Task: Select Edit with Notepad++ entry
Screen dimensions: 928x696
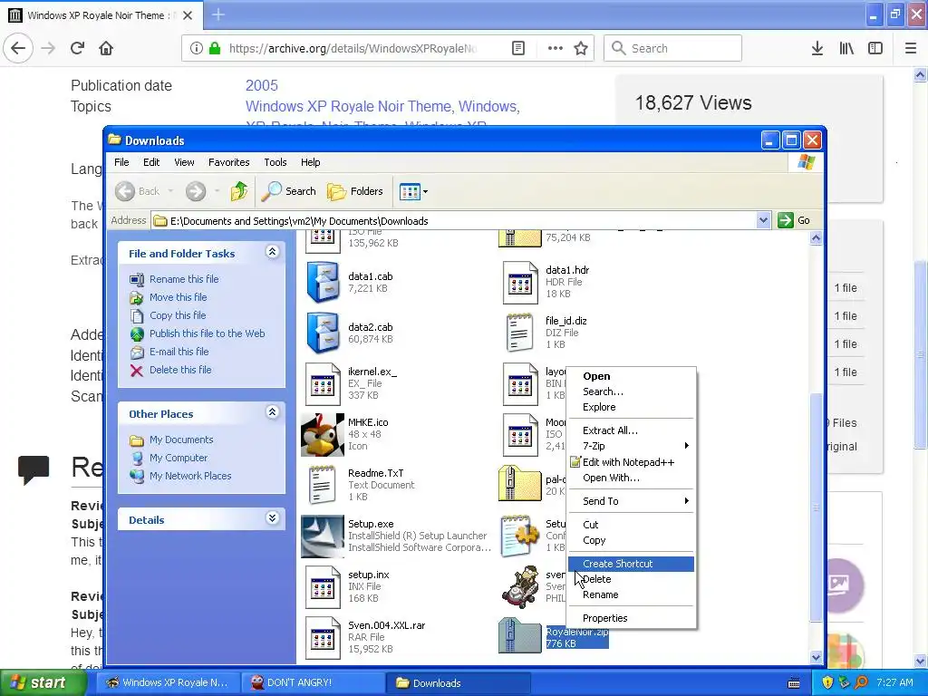Action: [631, 462]
